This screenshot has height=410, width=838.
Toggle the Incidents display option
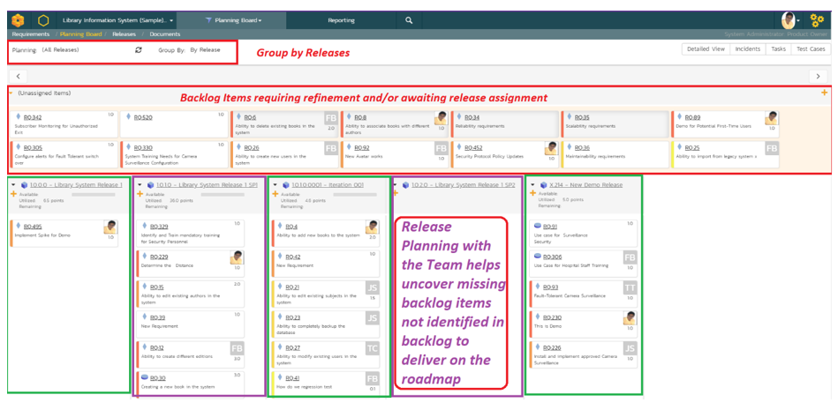coord(748,49)
